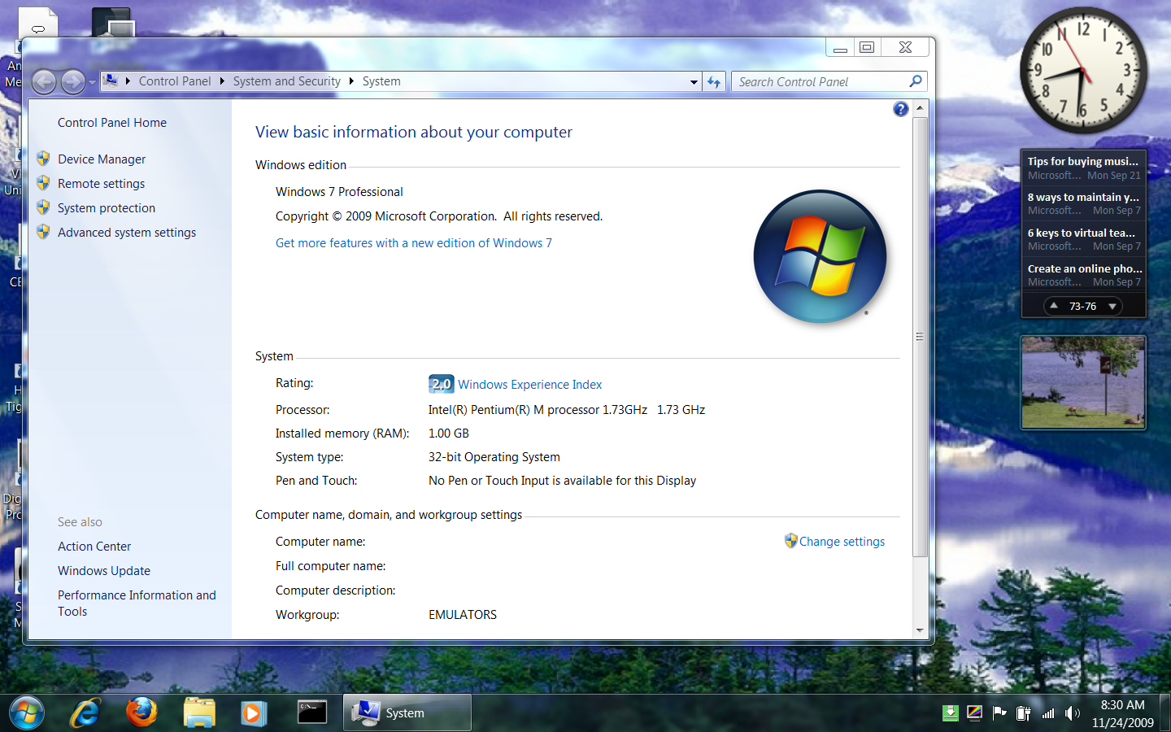This screenshot has height=732, width=1171.
Task: Open Windows Media Player from the taskbar
Action: 253,713
